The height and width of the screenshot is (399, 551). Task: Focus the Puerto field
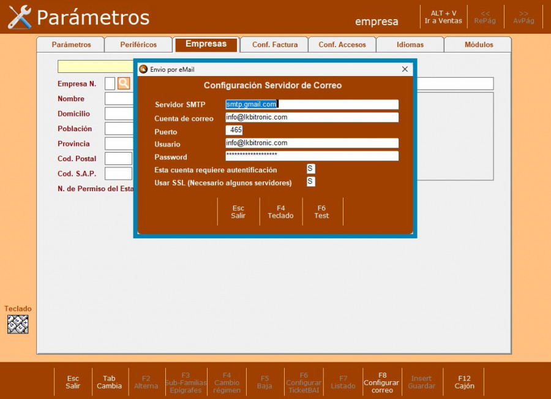click(234, 131)
